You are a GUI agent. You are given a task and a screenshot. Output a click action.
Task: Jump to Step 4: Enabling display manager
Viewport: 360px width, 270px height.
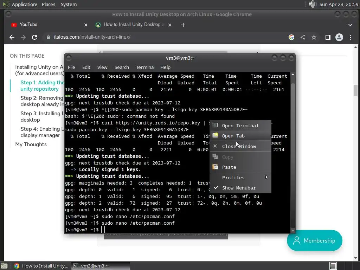click(42, 132)
